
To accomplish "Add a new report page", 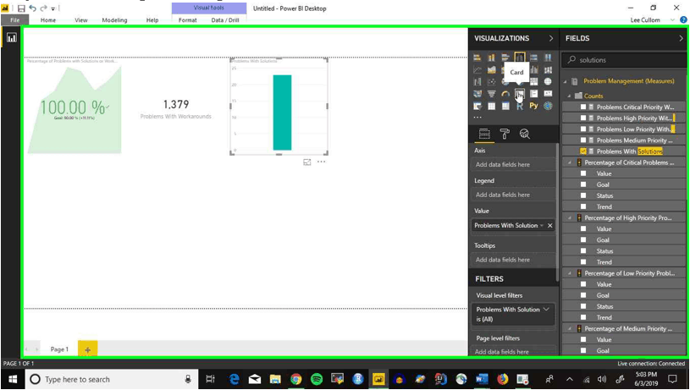I will [x=87, y=349].
